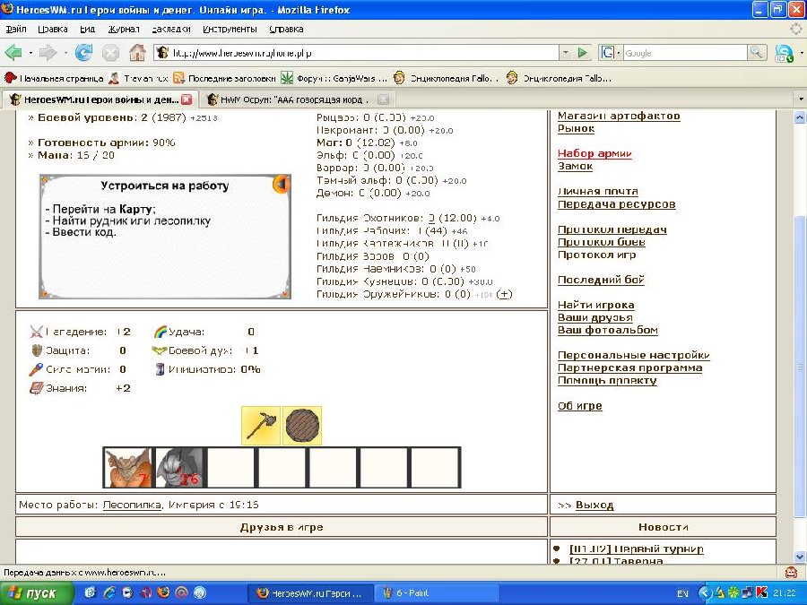Click the (+) next to Гильдия Оружейников
807x605 pixels.
click(504, 294)
